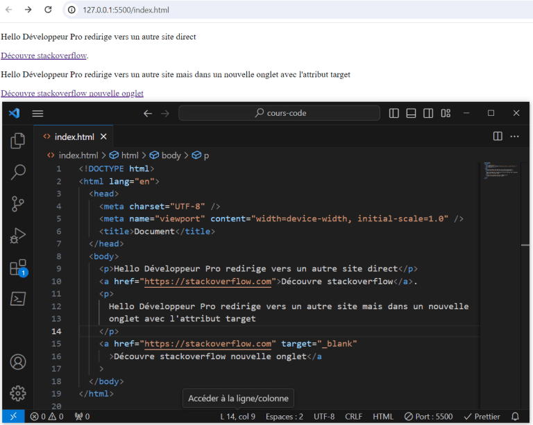Change indentation via Espaces : 2
The height and width of the screenshot is (425, 533).
coord(284,417)
